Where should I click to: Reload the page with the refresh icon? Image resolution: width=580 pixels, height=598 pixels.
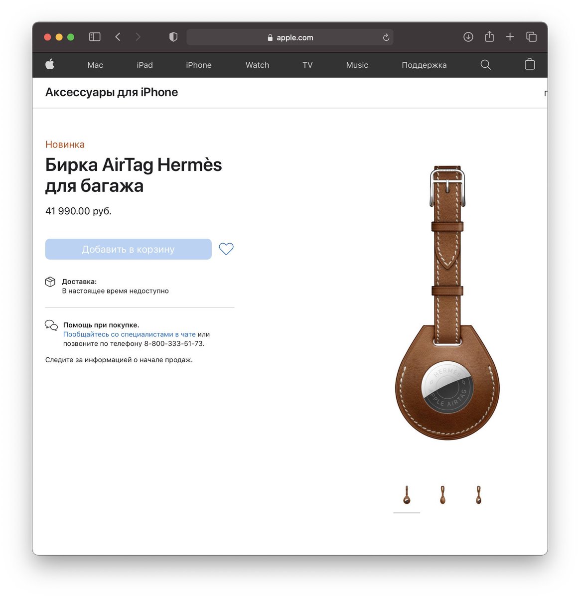coord(386,37)
